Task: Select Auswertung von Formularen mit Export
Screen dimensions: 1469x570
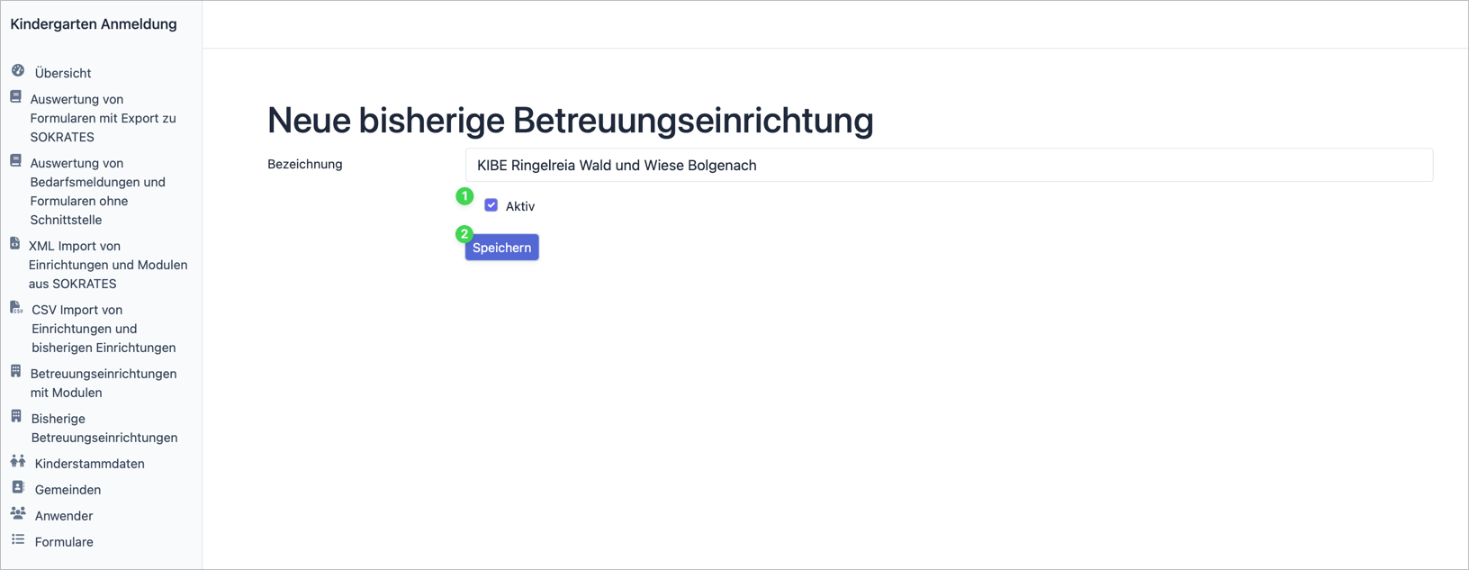Action: pos(103,118)
